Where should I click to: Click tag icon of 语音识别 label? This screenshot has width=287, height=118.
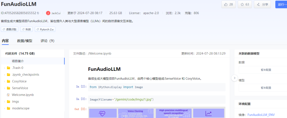click(4, 29)
